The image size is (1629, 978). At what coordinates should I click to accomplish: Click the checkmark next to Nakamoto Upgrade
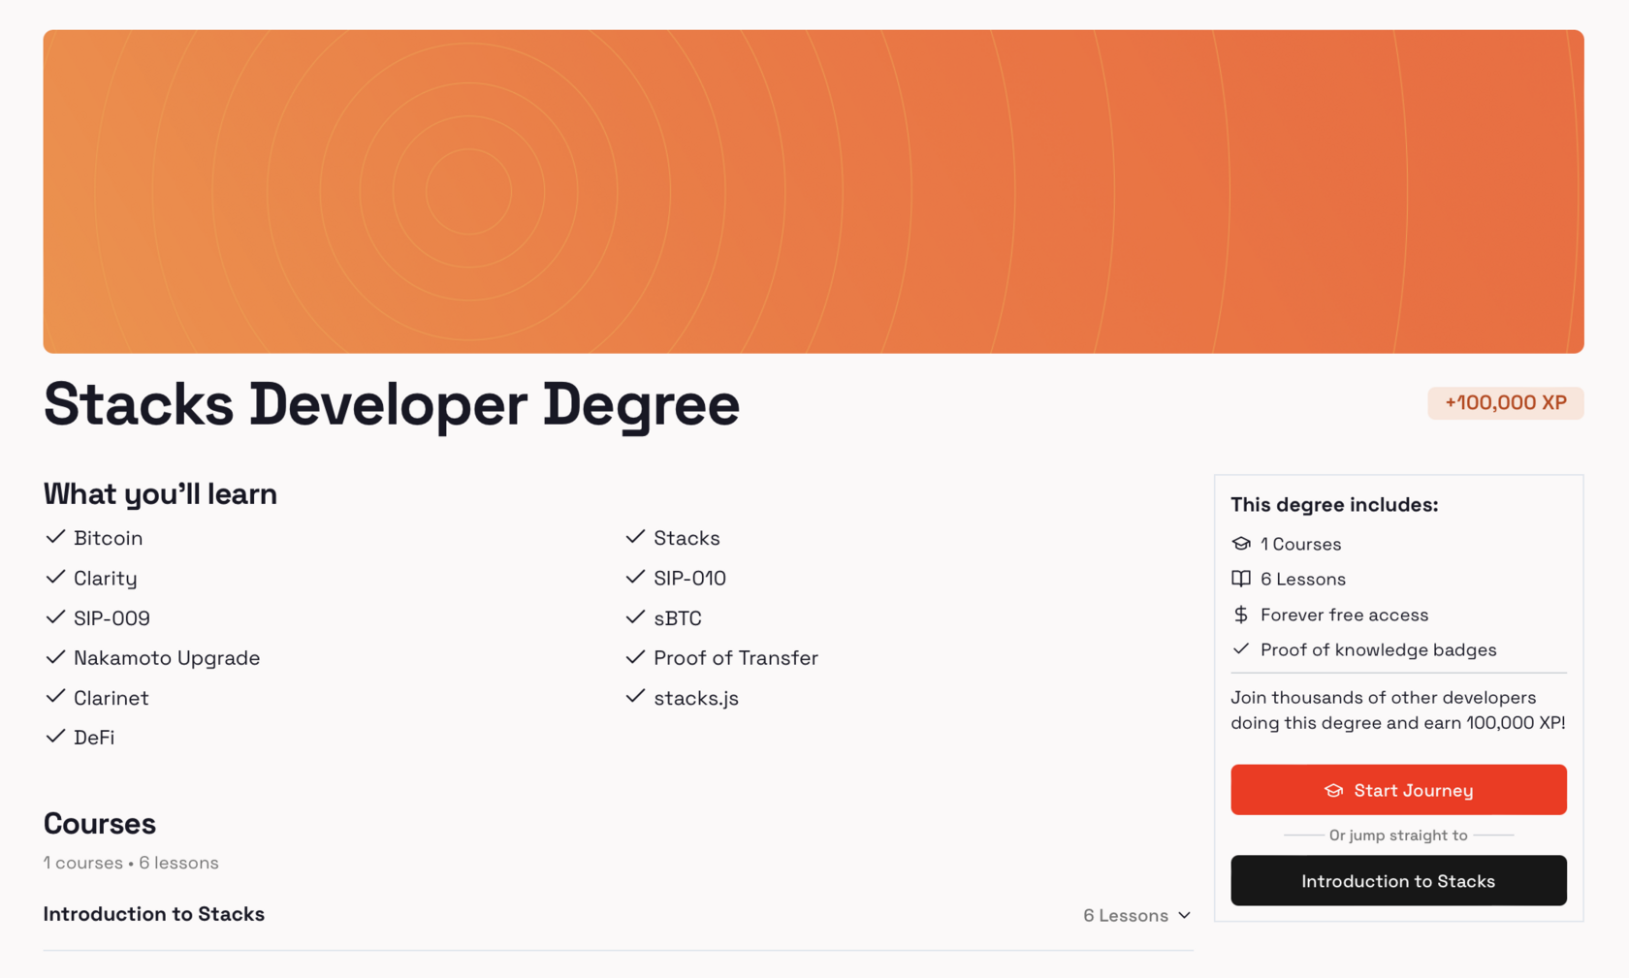point(54,656)
